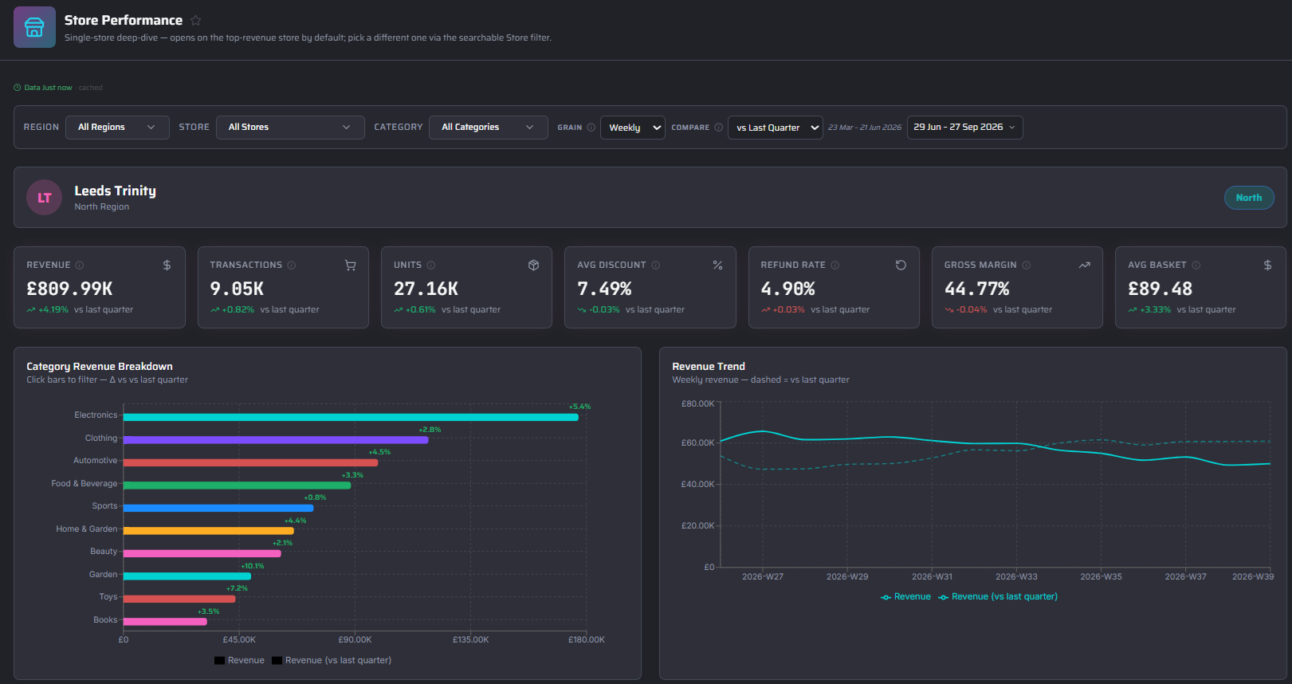Click the Category Revenue Breakdown title

[x=100, y=367]
